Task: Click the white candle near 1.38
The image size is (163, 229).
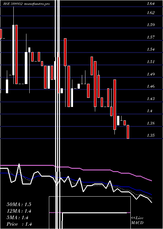Action: click(118, 120)
